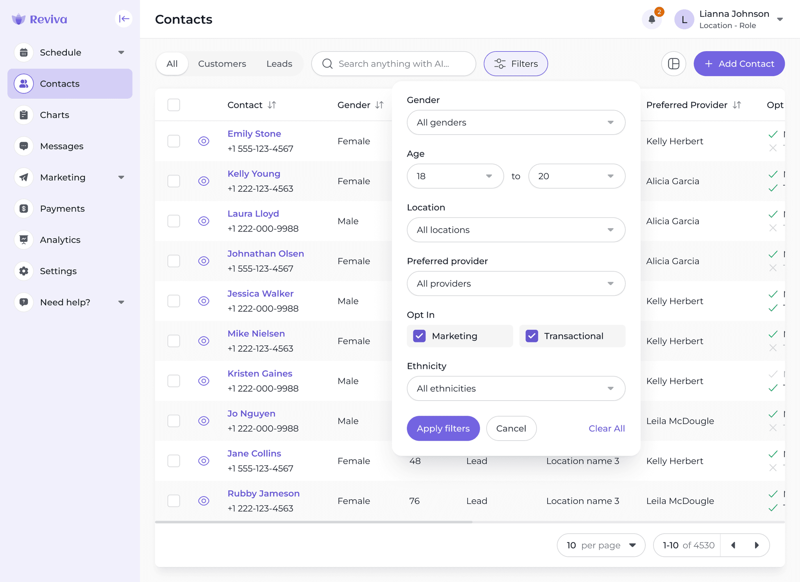
Task: Expand the All providers dropdown
Action: coord(516,283)
